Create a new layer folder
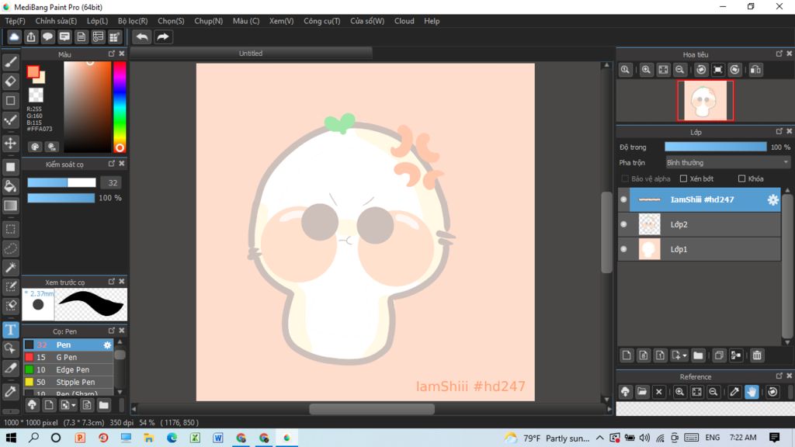795x447 pixels. tap(698, 355)
